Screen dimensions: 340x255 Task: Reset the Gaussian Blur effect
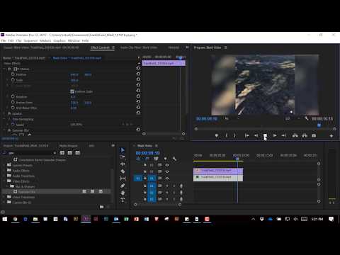point(138,130)
